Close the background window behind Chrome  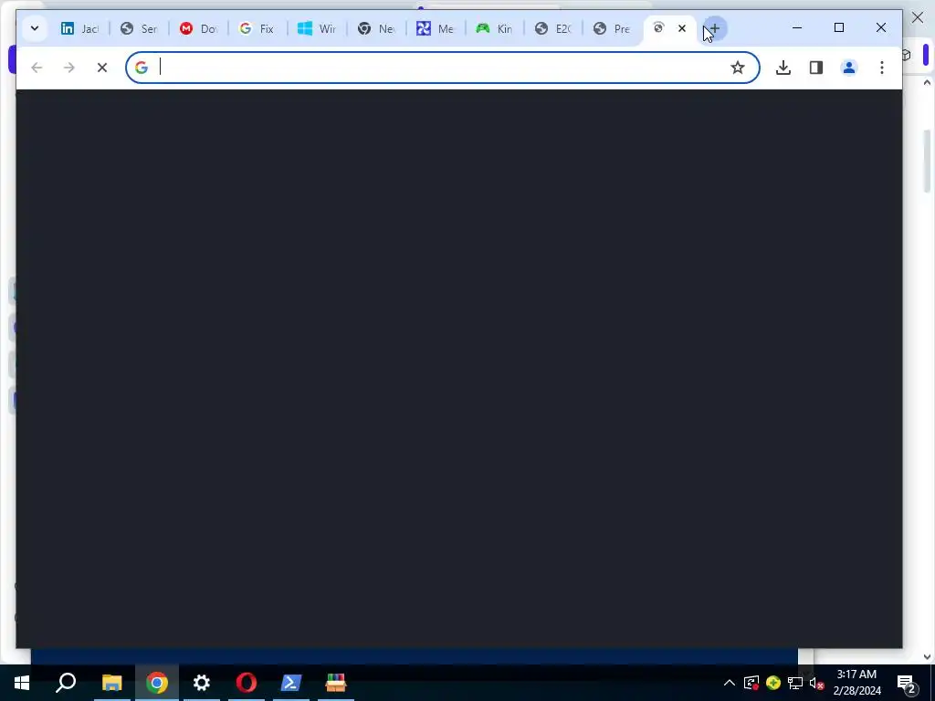coord(918,18)
